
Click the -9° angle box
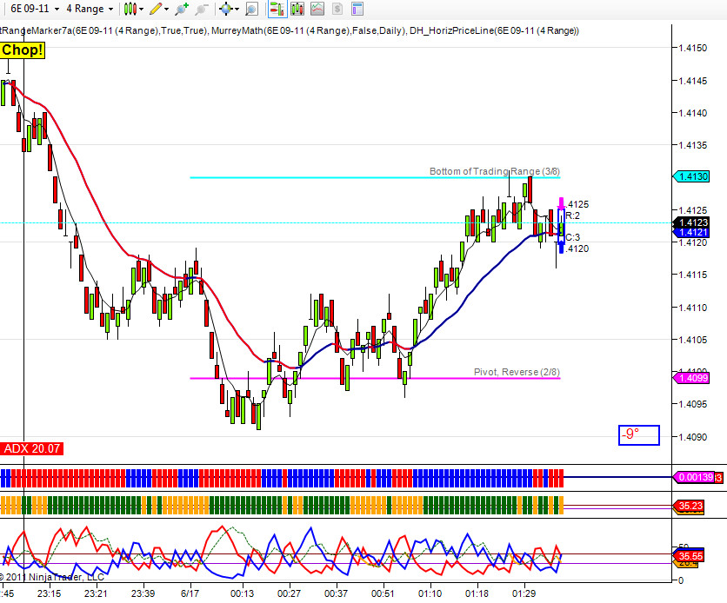639,435
